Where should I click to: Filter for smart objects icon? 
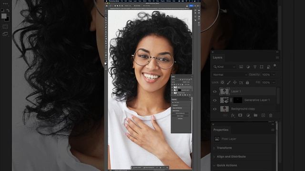[x=268, y=66]
